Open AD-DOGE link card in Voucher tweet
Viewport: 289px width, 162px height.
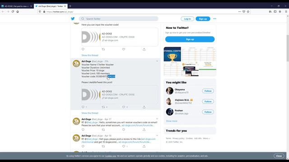pos(120,94)
